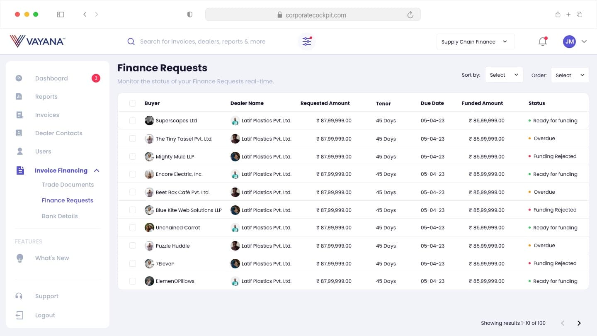The width and height of the screenshot is (597, 336).
Task: Click the Dashboard gauge icon
Action: [19, 78]
